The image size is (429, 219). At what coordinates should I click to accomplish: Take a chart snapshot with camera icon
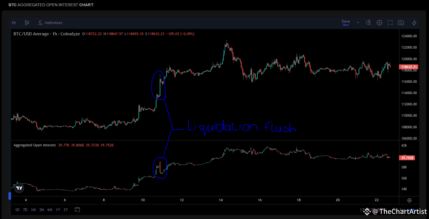(x=401, y=23)
